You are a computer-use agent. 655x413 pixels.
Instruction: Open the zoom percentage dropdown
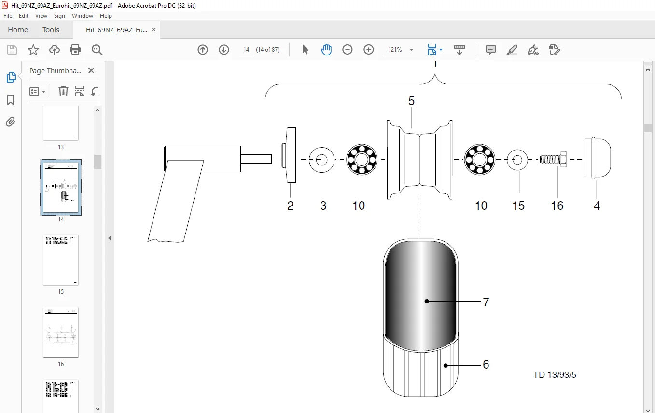click(x=411, y=50)
